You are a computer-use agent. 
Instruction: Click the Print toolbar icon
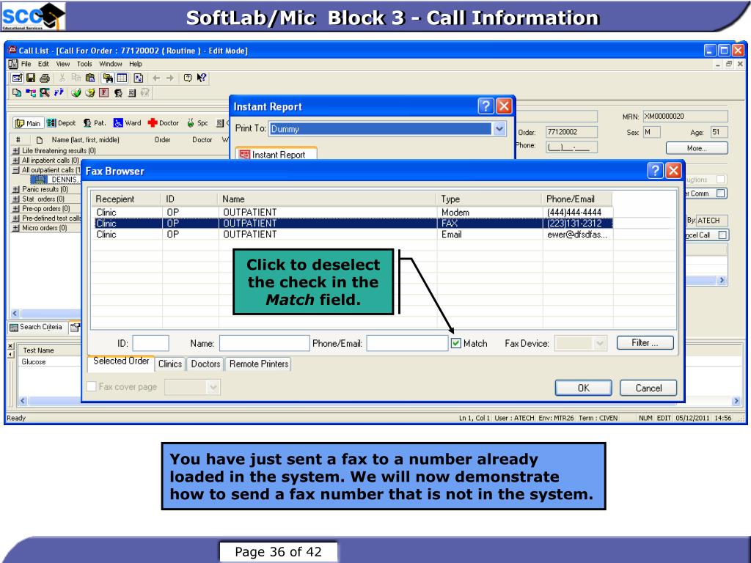point(45,78)
